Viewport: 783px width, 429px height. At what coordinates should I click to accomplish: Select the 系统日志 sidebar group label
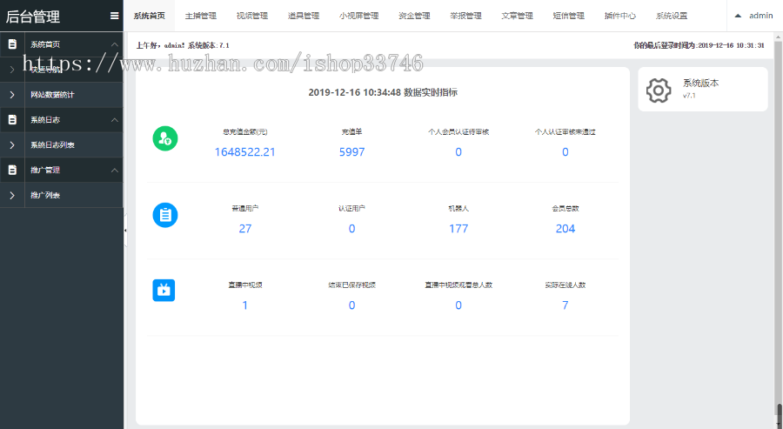[45, 120]
